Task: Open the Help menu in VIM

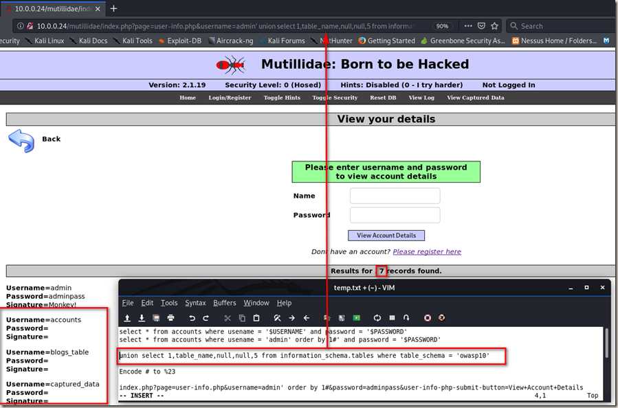Action: [x=284, y=303]
